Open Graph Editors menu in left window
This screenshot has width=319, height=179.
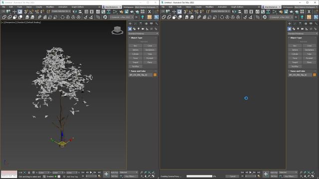[78, 7]
